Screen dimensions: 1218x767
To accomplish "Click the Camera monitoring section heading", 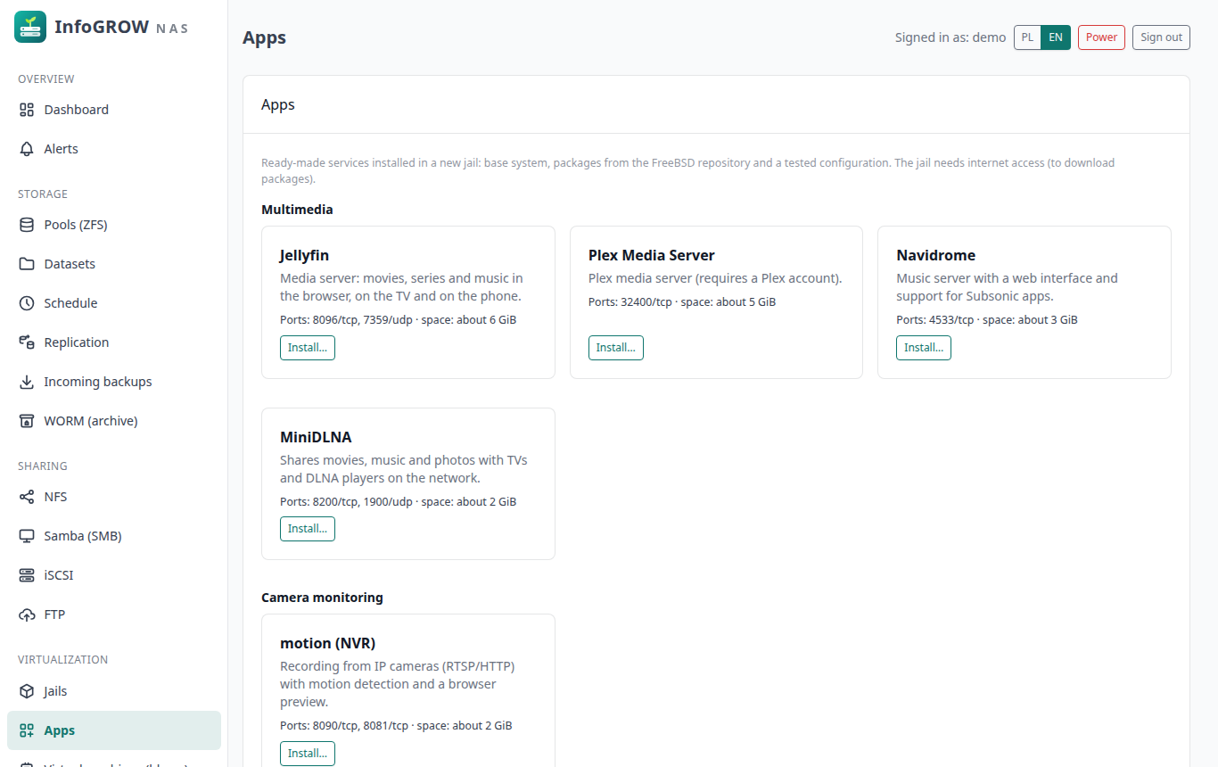I will coord(322,598).
